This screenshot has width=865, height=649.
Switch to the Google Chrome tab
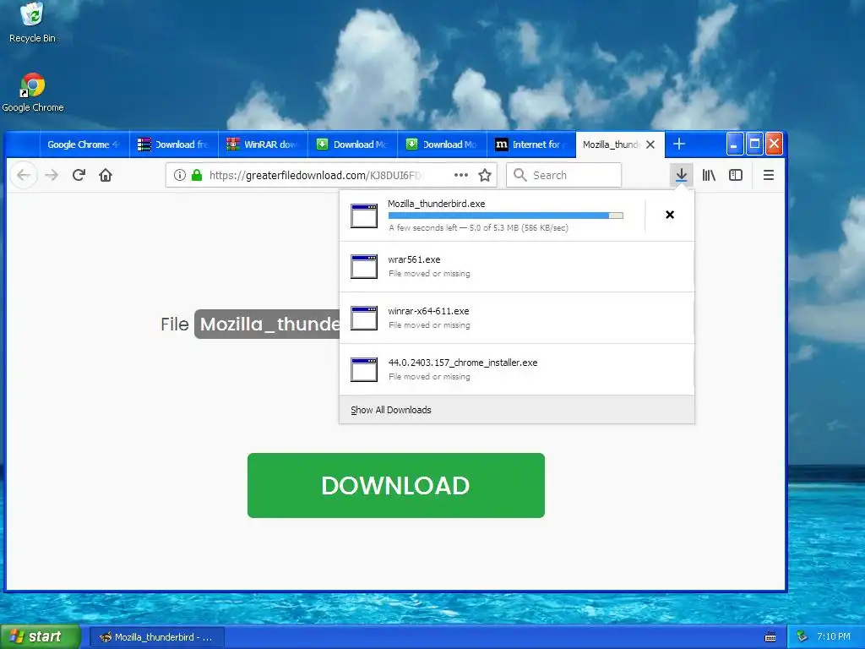tap(84, 145)
